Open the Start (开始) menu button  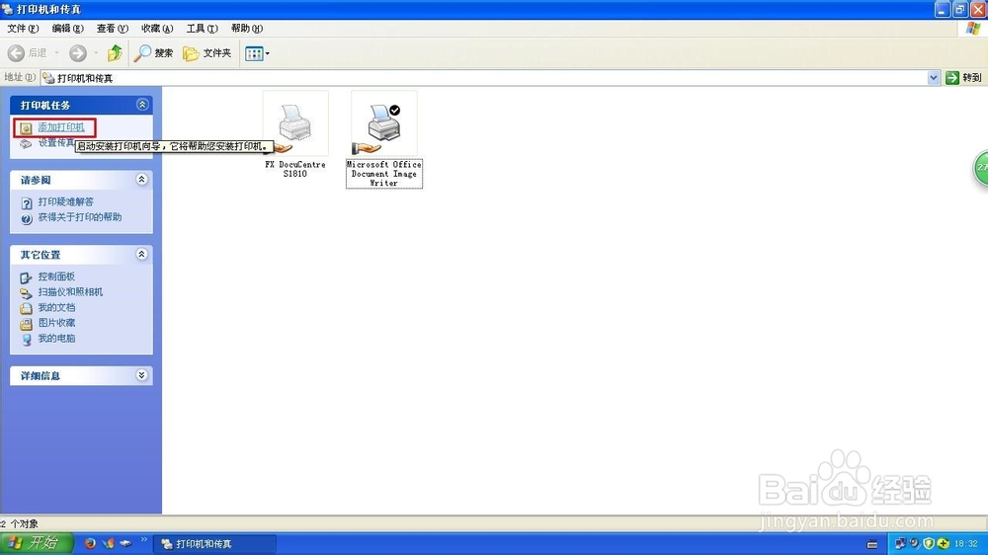coord(37,543)
